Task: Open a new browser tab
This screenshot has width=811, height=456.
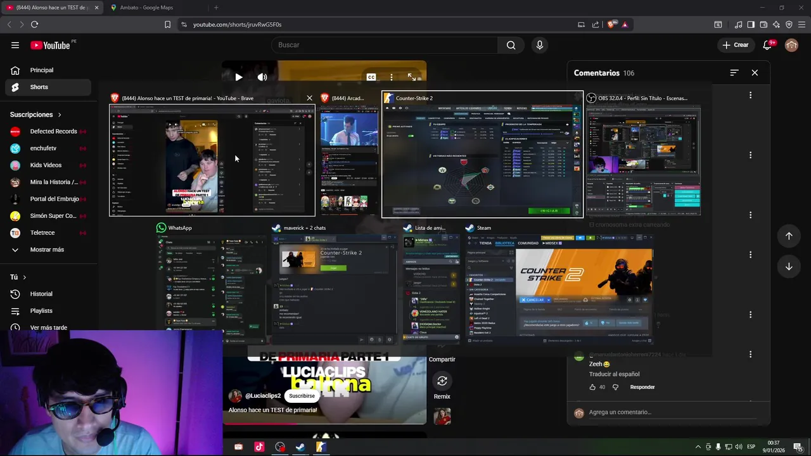Action: pyautogui.click(x=216, y=8)
